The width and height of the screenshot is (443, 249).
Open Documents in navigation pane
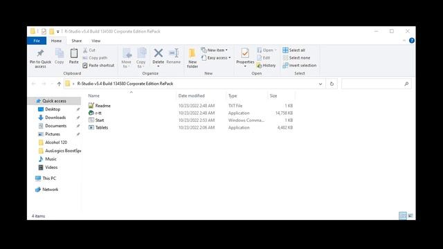pyautogui.click(x=55, y=126)
